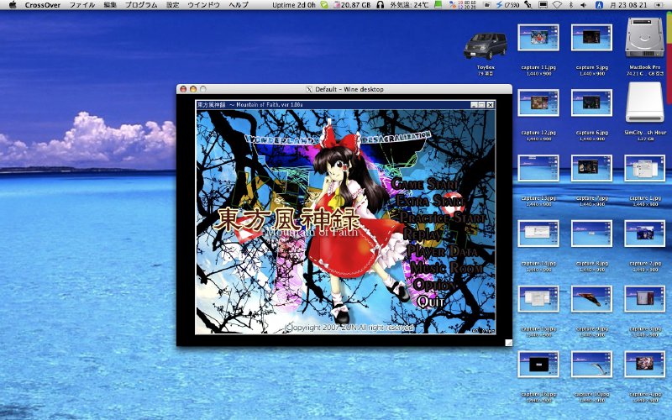
Task: Select the capture 4.jpg desktop thumbnail
Action: click(x=644, y=365)
